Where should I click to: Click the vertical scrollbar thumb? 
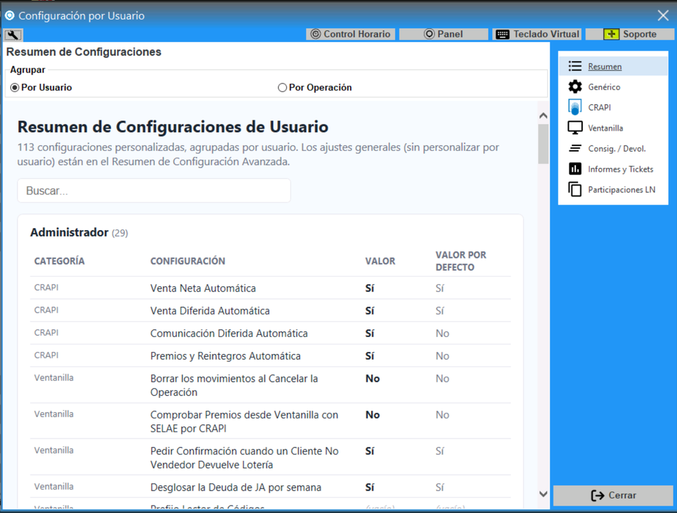click(543, 144)
